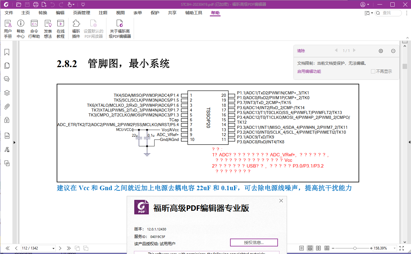Switch to the Page Management (页面管理) tab
The height and width of the screenshot is (254, 411).
(x=82, y=13)
